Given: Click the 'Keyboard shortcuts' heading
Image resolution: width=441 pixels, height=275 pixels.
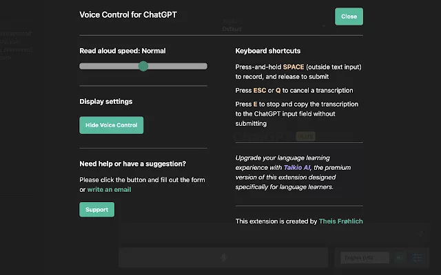Looking at the screenshot, I should [x=268, y=51].
